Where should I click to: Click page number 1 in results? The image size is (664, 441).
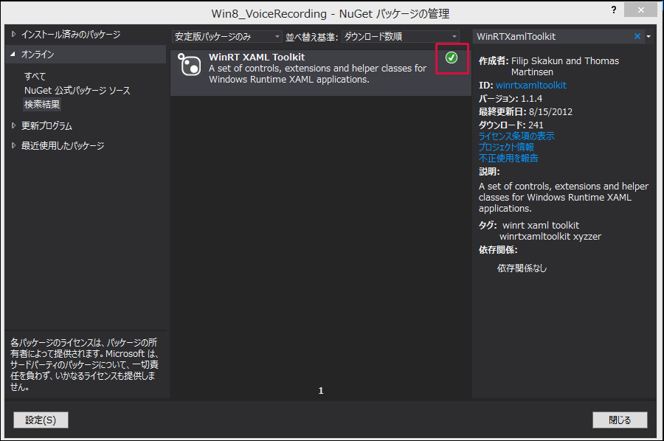pos(321,391)
